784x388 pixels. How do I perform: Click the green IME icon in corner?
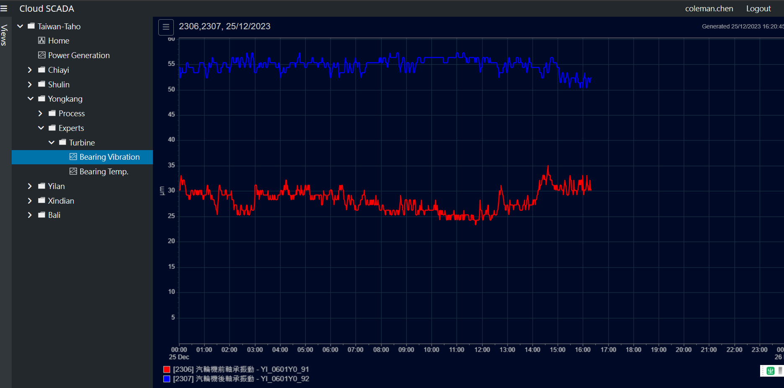770,371
